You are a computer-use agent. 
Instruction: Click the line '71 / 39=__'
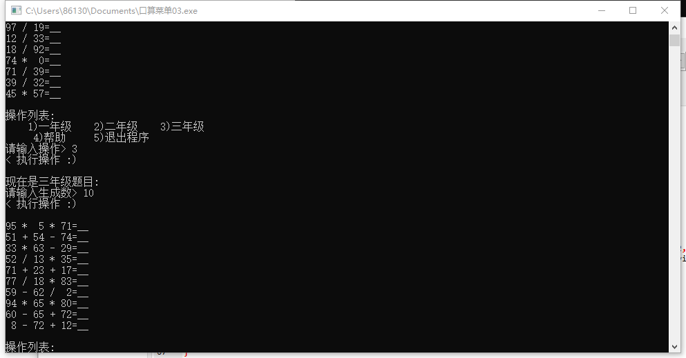[x=33, y=72]
